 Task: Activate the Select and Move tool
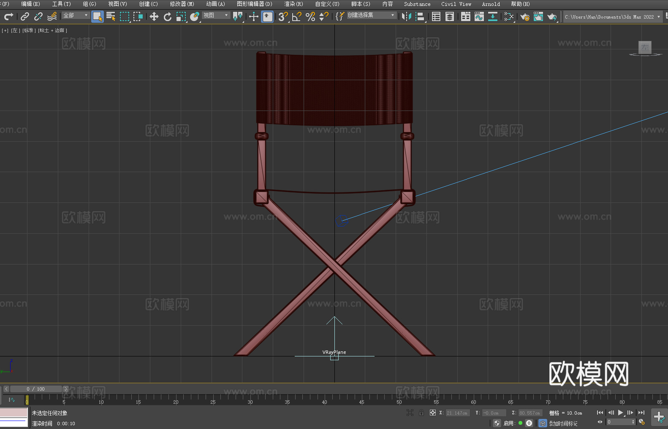(x=154, y=16)
